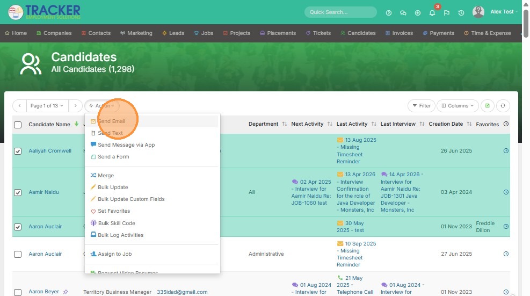Focus the Quick Search input field
The image size is (530, 296).
click(340, 12)
